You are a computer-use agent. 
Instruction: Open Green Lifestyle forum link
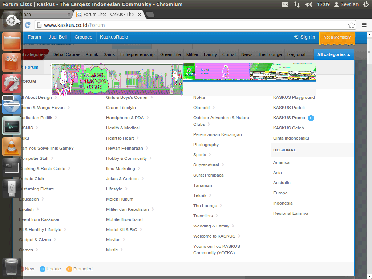coord(121,108)
